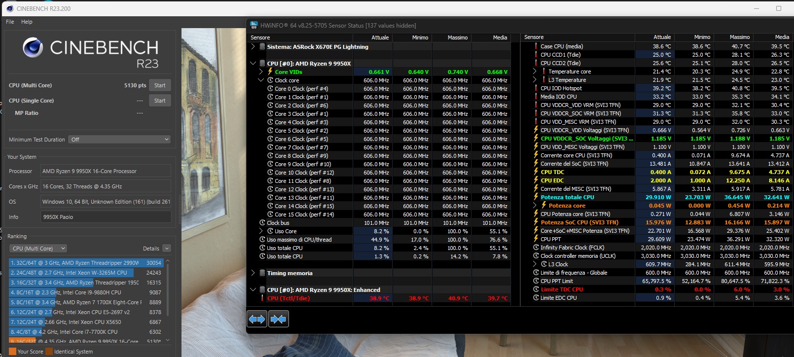This screenshot has width=794, height=357.
Task: Click the Processor field in Your System
Action: coord(106,171)
